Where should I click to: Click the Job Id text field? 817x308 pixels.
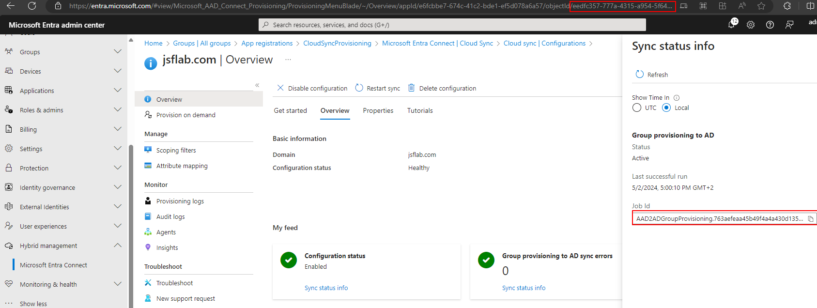(x=720, y=219)
